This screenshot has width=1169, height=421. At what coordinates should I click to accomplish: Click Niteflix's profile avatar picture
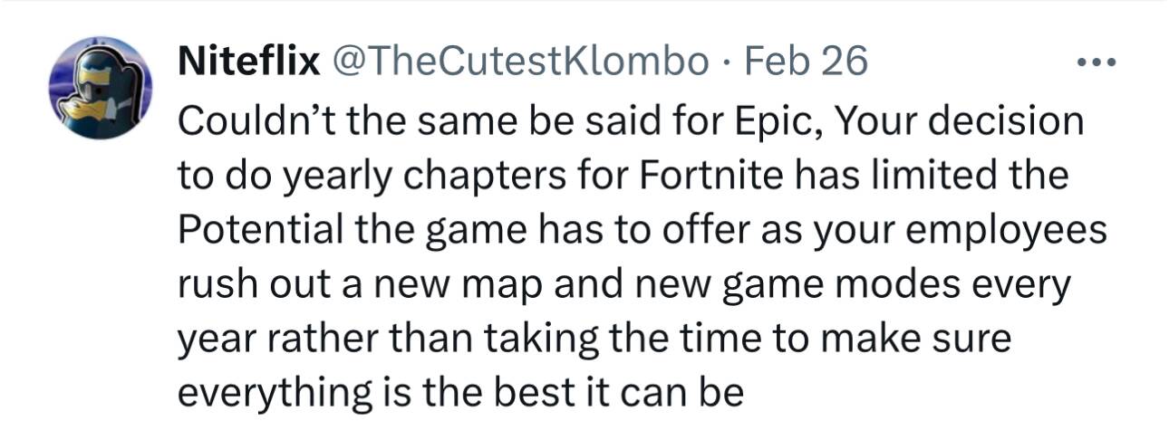100,90
